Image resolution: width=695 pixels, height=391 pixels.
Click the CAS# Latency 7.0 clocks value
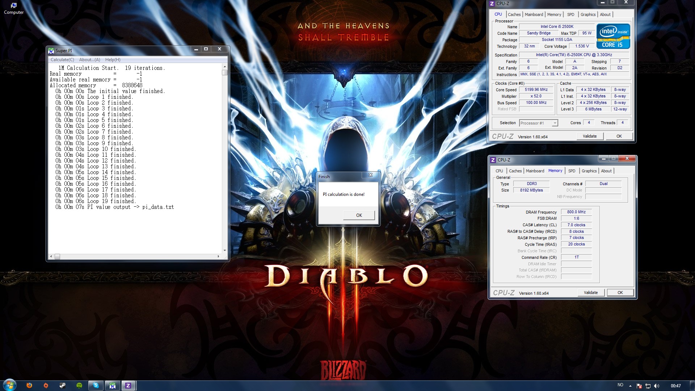pyautogui.click(x=576, y=225)
